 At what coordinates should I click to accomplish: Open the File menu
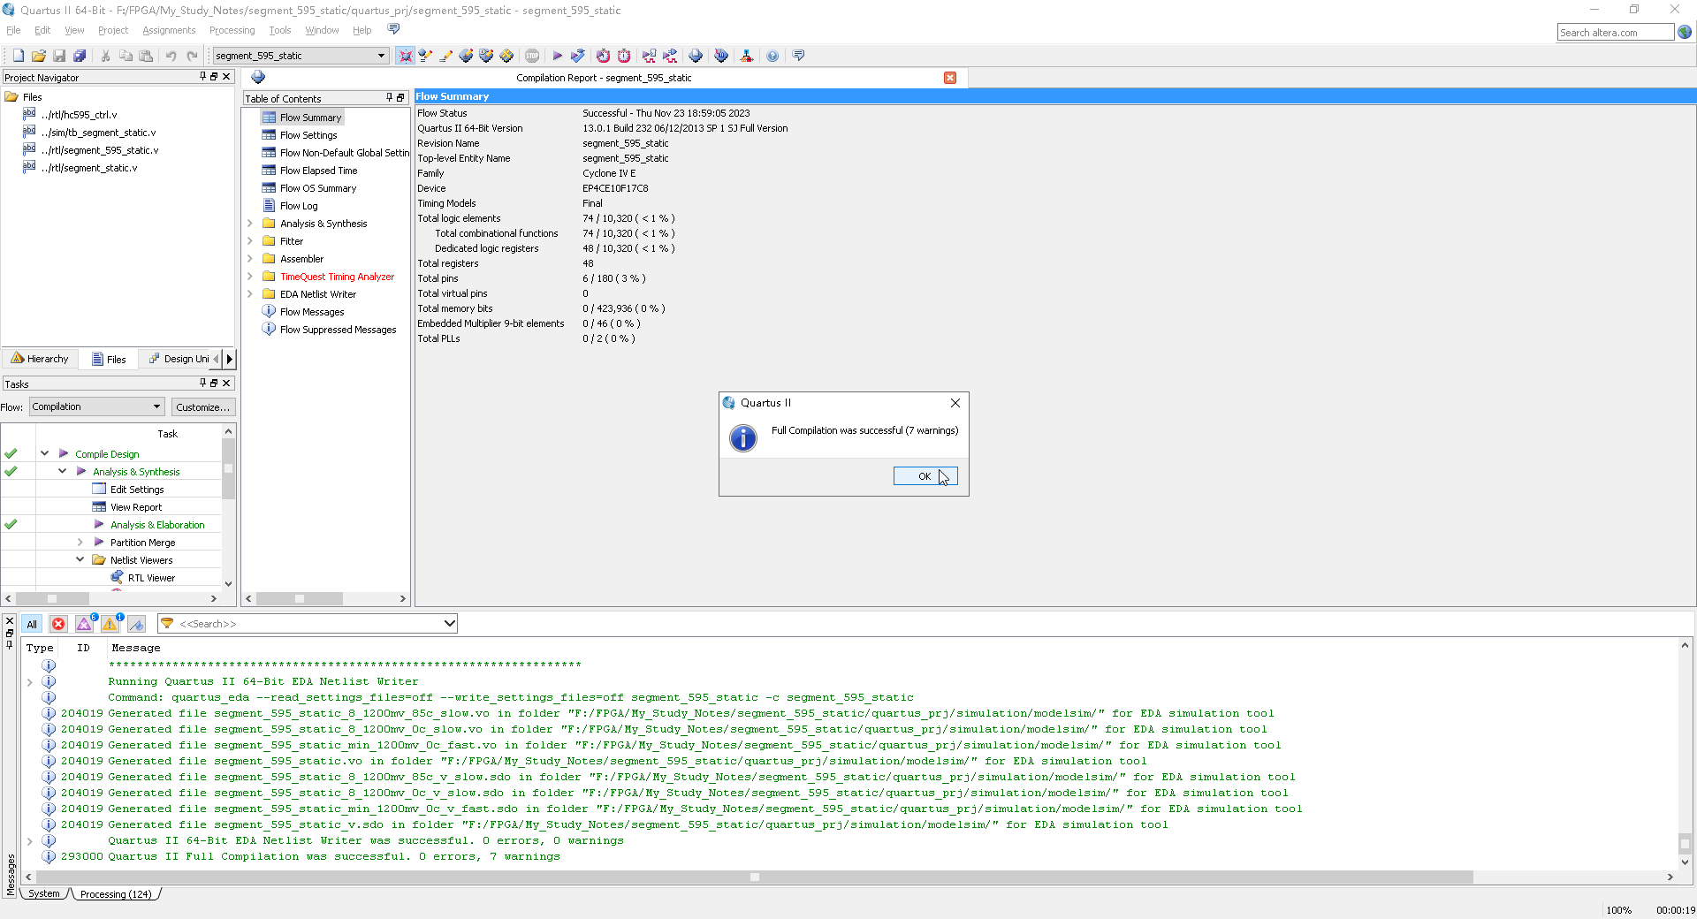tap(13, 30)
